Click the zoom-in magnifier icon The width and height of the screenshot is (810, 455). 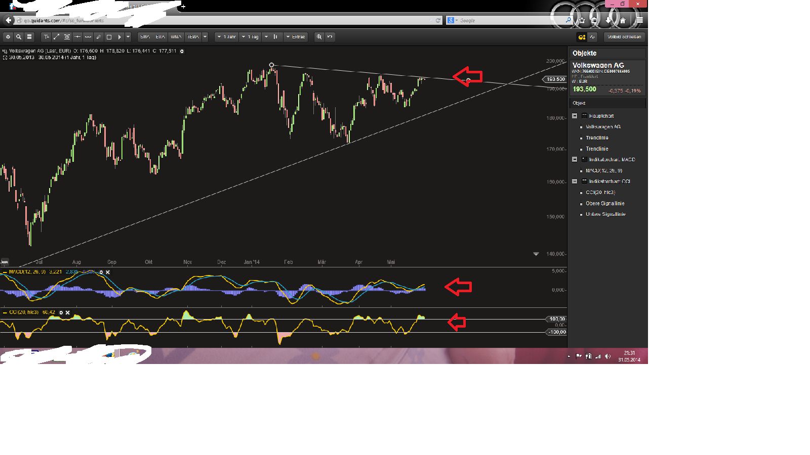coord(319,37)
